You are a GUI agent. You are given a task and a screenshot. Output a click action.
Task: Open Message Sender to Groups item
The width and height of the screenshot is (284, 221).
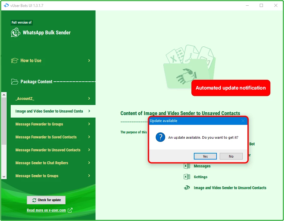(53, 176)
